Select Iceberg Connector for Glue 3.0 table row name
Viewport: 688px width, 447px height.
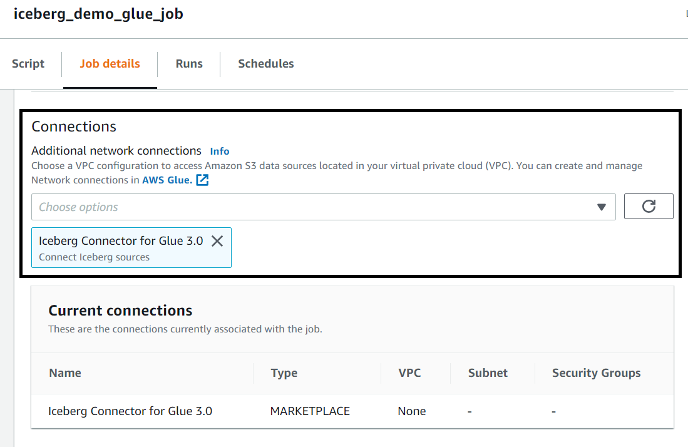coord(130,411)
